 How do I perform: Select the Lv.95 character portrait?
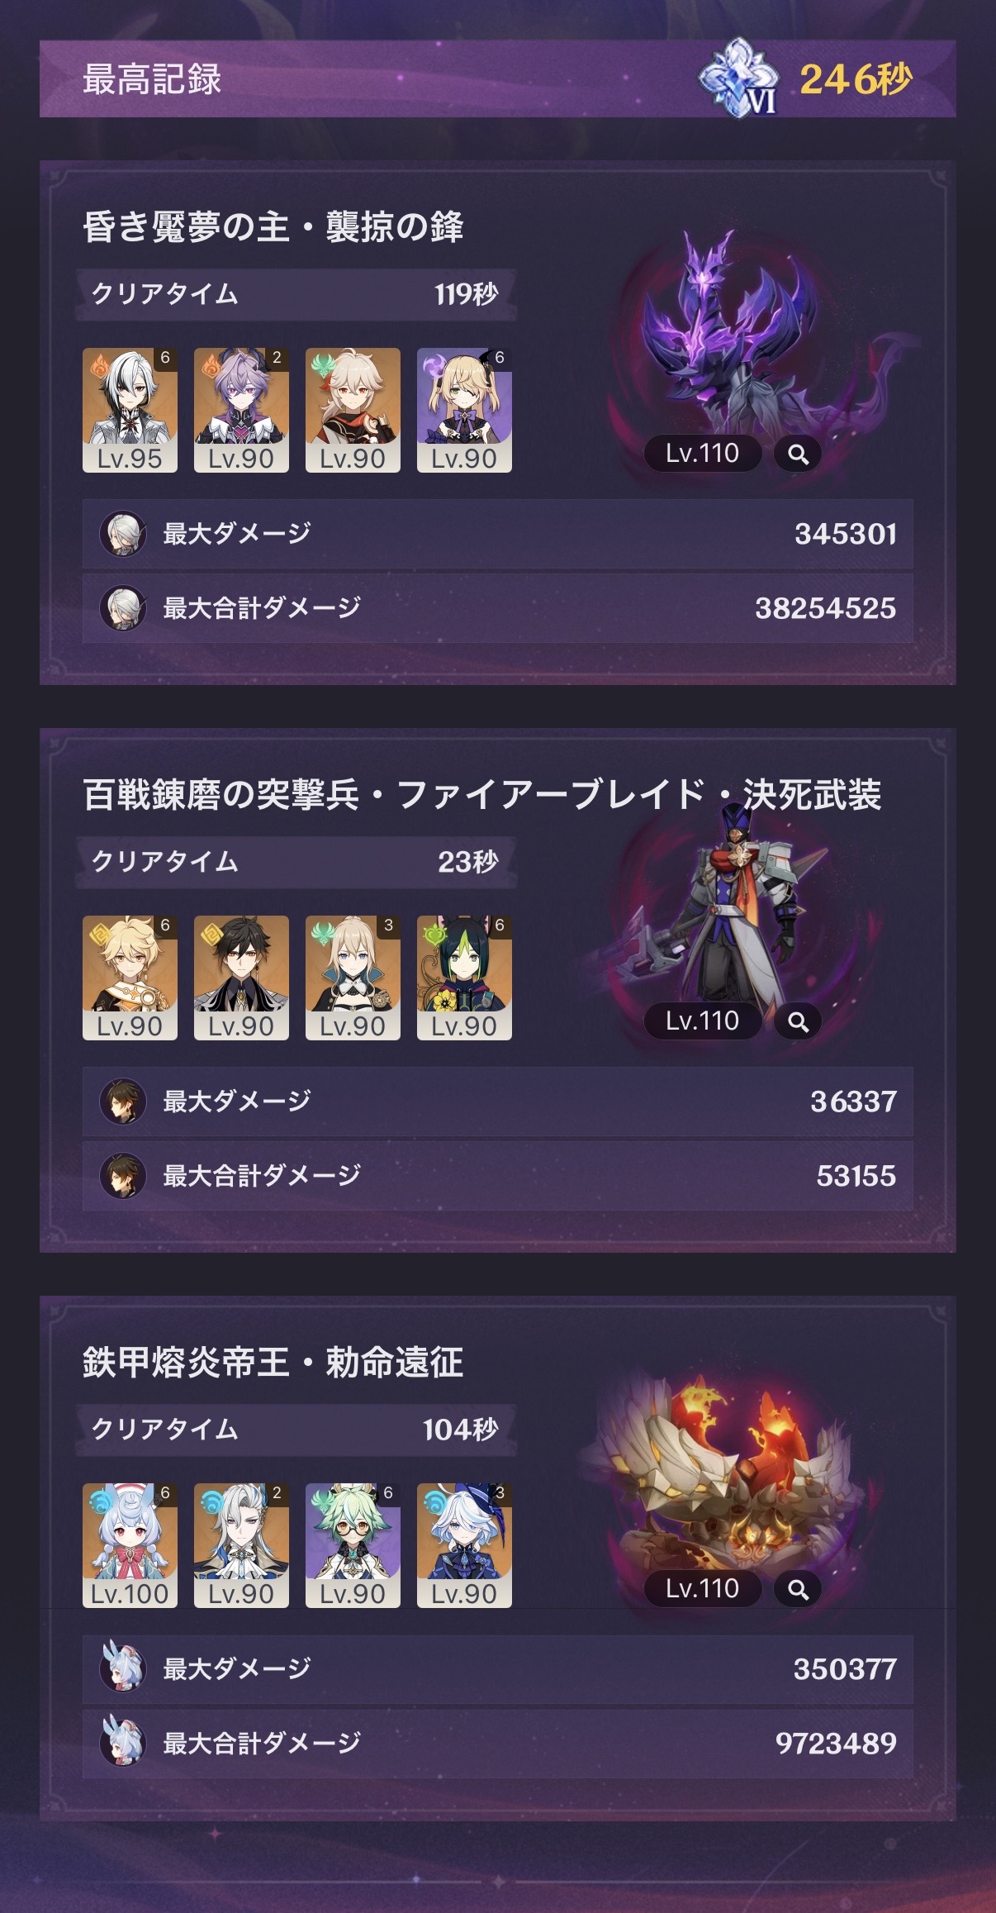click(130, 410)
